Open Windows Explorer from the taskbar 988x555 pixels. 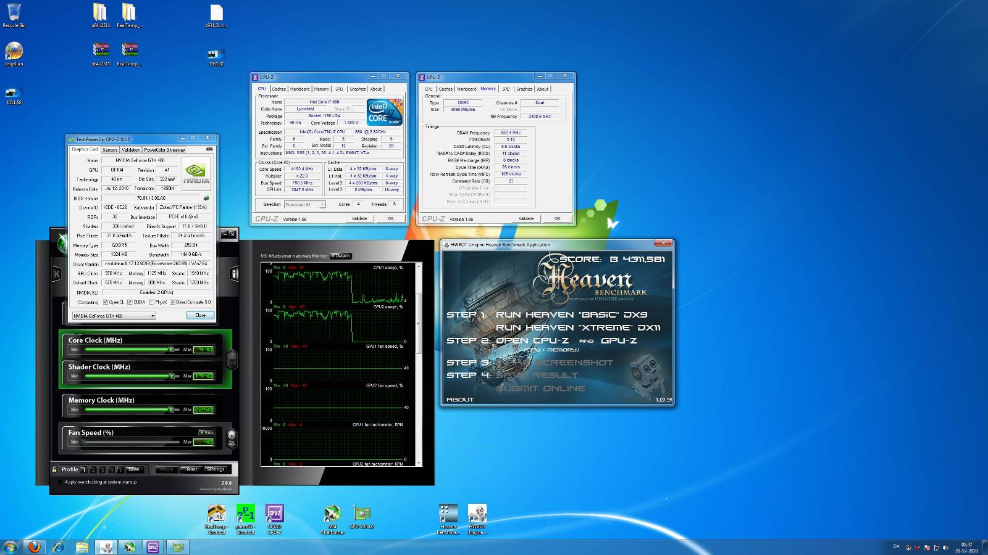82,547
